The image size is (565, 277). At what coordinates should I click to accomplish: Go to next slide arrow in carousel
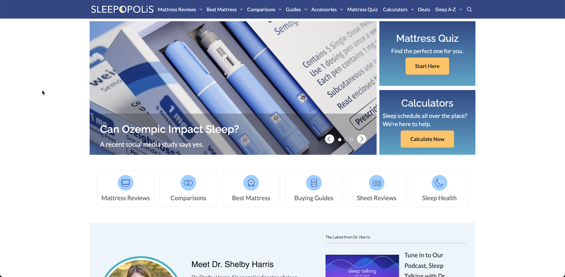(362, 139)
